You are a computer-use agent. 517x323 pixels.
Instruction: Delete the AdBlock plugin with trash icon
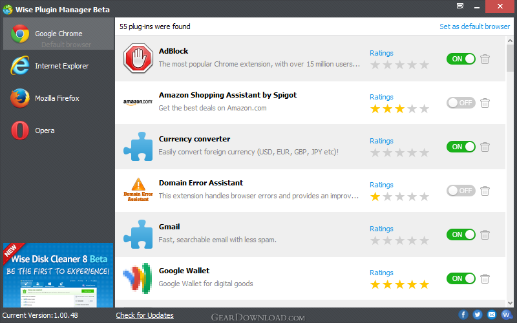tap(485, 59)
